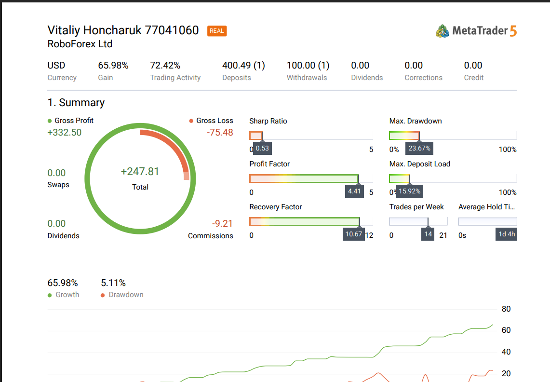Screen dimensions: 550x382
Task: Click the 72.42% Trading Activity value
Action: (x=165, y=65)
